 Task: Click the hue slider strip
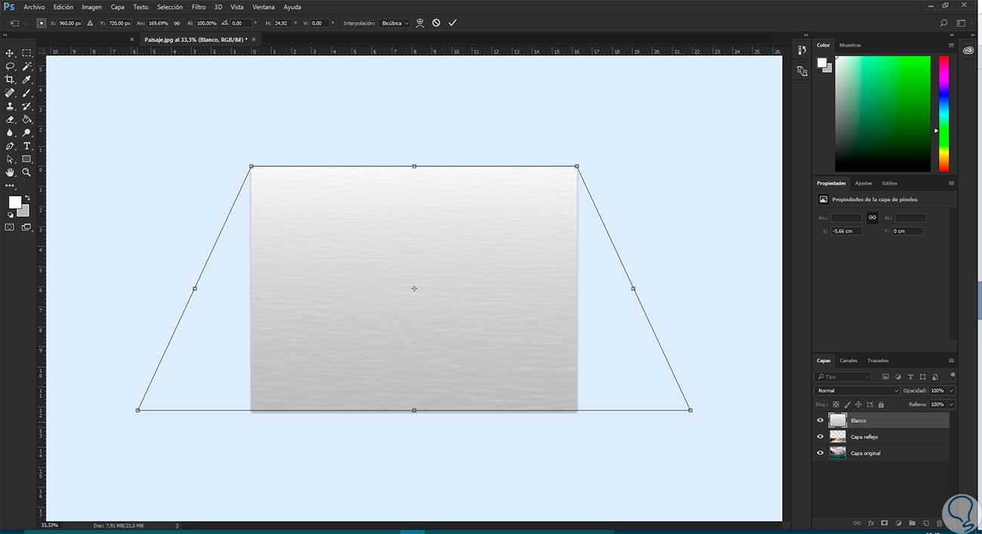point(943,113)
